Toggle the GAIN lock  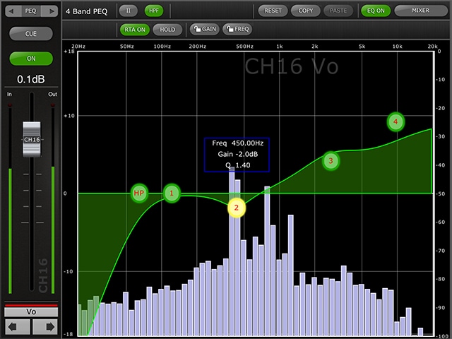(x=203, y=29)
